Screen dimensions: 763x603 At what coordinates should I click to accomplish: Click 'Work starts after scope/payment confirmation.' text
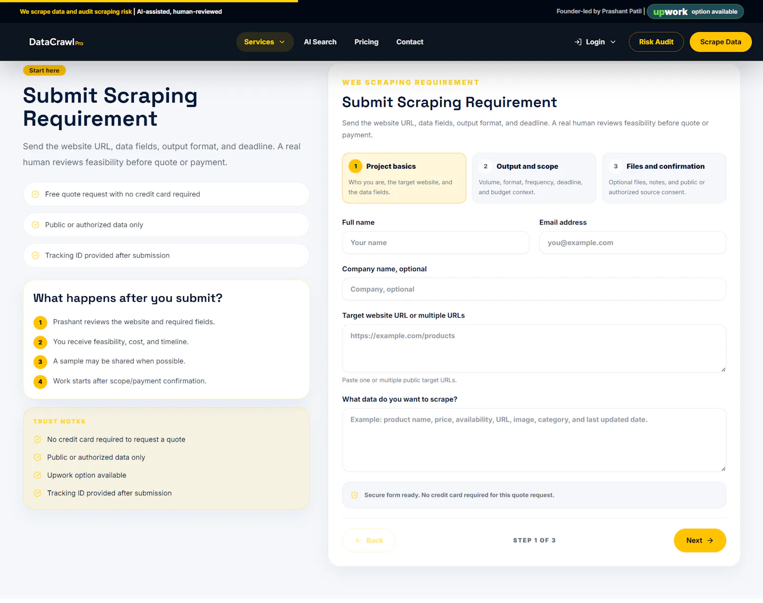(130, 381)
